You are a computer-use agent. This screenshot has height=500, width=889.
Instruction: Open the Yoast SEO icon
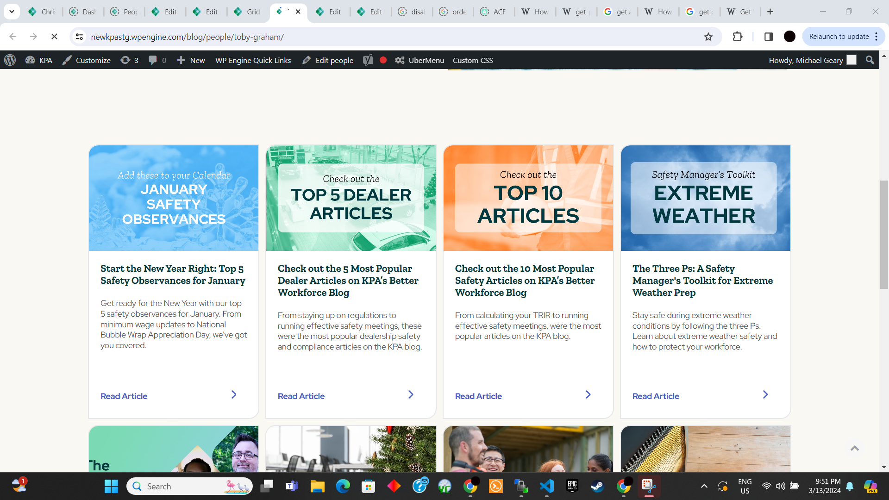point(368,60)
